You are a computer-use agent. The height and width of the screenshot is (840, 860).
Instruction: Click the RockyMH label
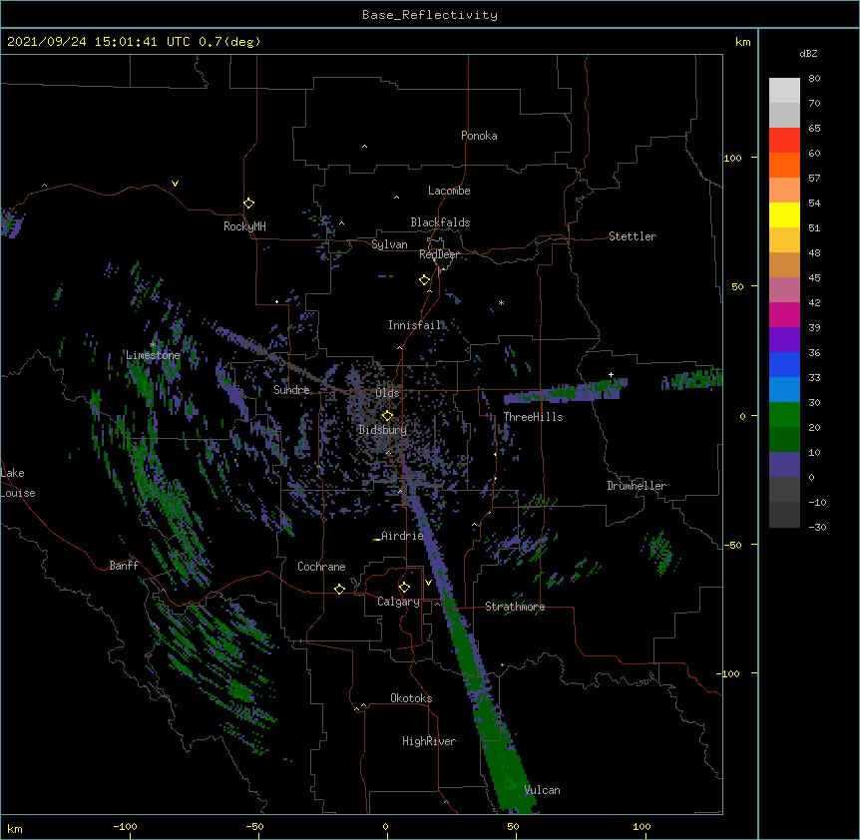pyautogui.click(x=244, y=226)
